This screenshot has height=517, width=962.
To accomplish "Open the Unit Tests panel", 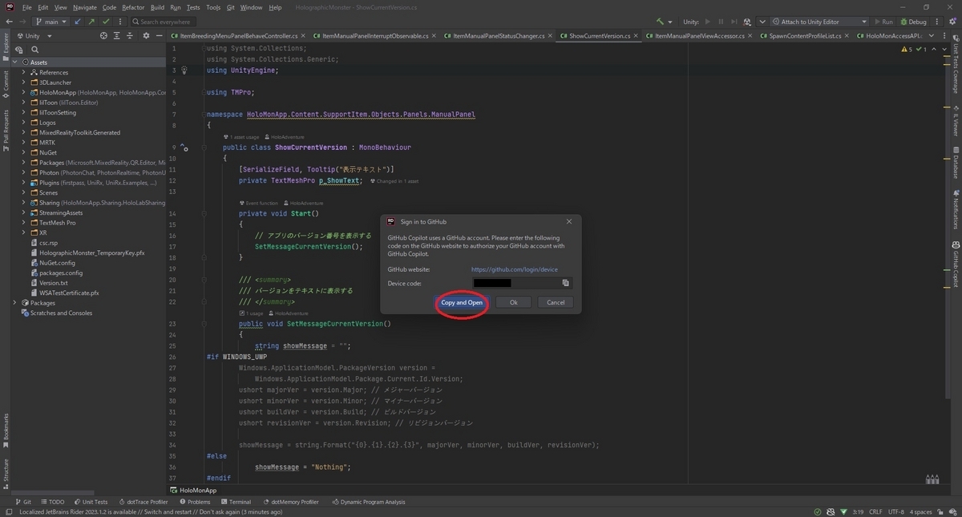I will click(91, 502).
